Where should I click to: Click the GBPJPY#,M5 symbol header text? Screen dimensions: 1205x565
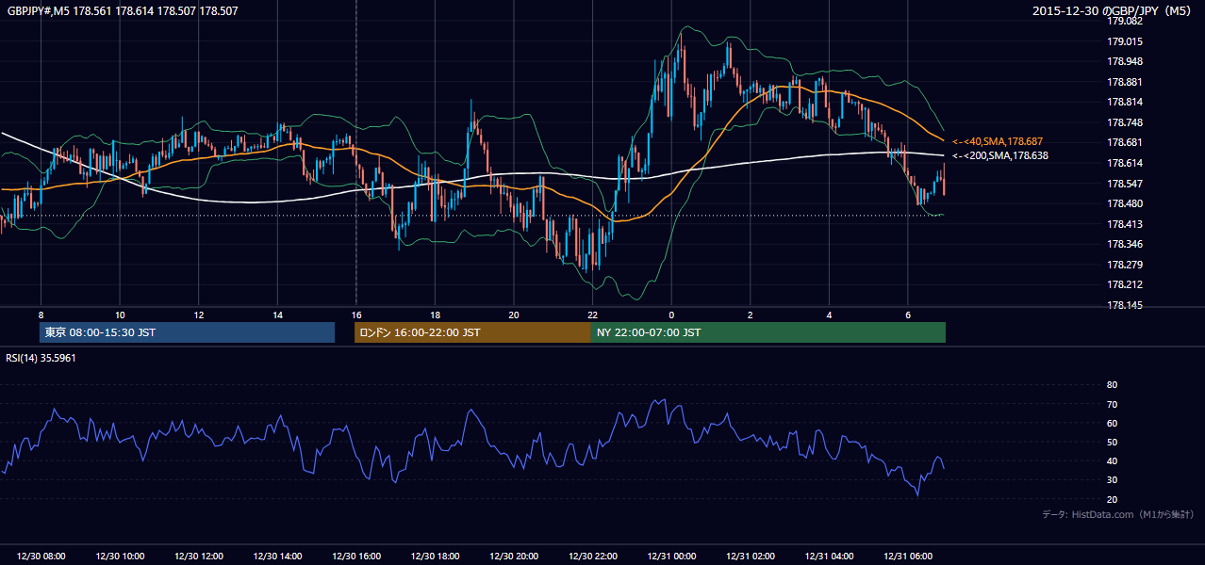[123, 11]
